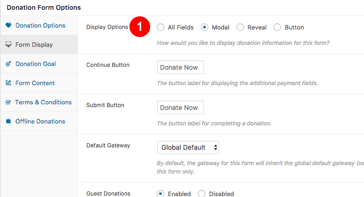Select the All Fields radio option
Screen dimensions: 364x197
click(161, 27)
